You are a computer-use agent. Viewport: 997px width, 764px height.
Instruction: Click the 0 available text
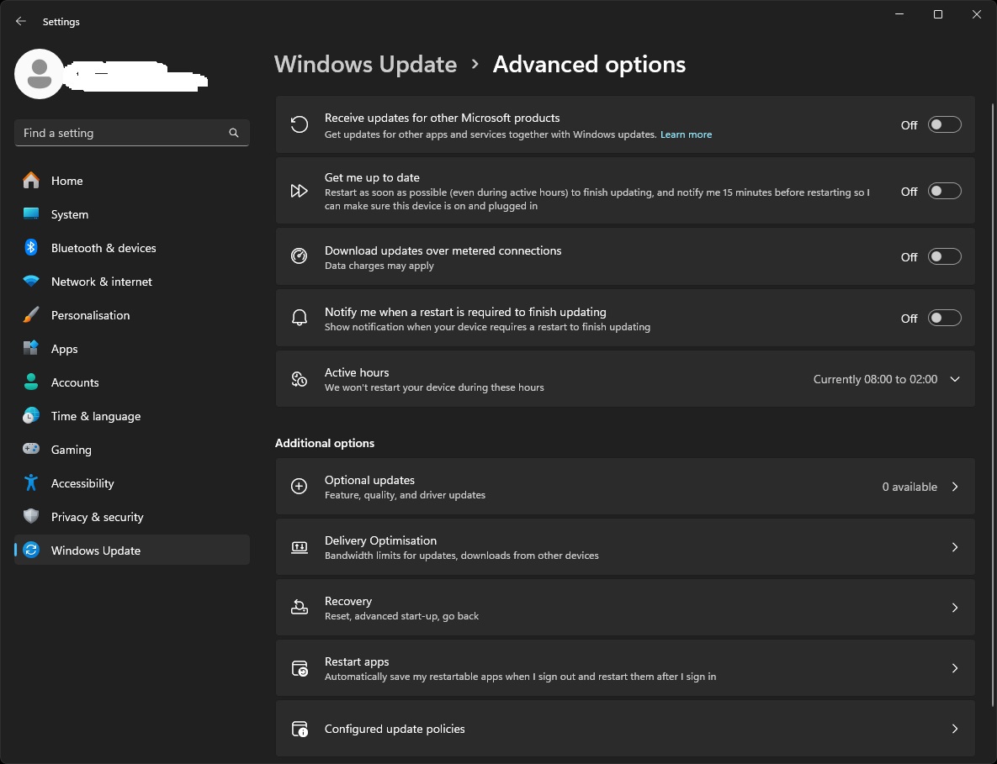tap(909, 487)
